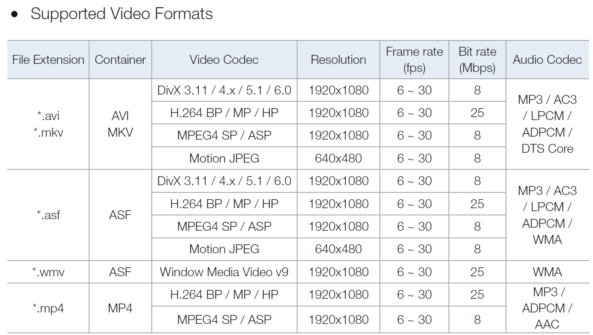Screen dimensions: 593x335
Task: Select the "Frame rate (fps)" header cell
Action: (414, 60)
